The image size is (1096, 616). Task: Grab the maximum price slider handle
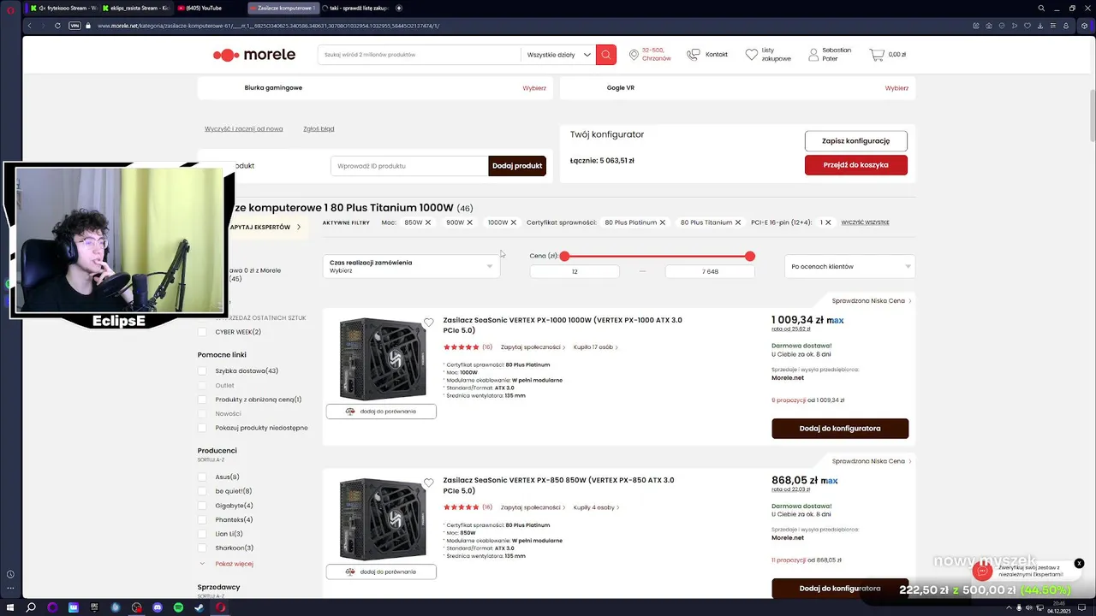[x=750, y=257]
